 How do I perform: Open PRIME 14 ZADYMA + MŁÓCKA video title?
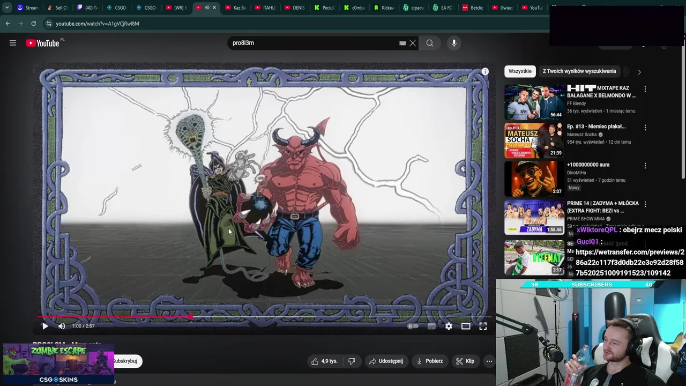(x=603, y=207)
